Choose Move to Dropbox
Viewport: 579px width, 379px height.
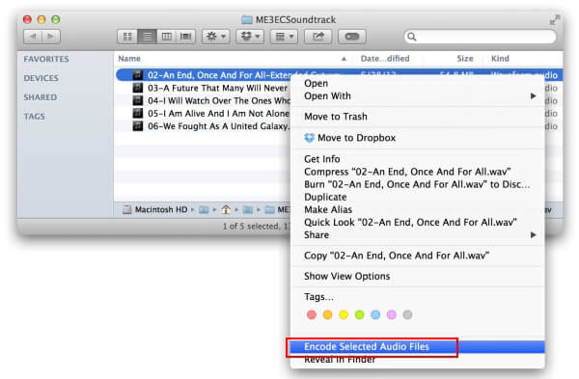point(418,138)
